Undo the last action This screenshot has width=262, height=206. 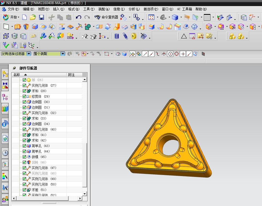tap(78, 17)
